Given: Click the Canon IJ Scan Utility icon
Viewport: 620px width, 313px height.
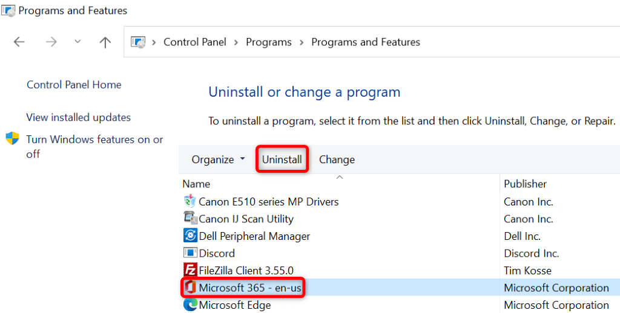Looking at the screenshot, I should pos(190,219).
